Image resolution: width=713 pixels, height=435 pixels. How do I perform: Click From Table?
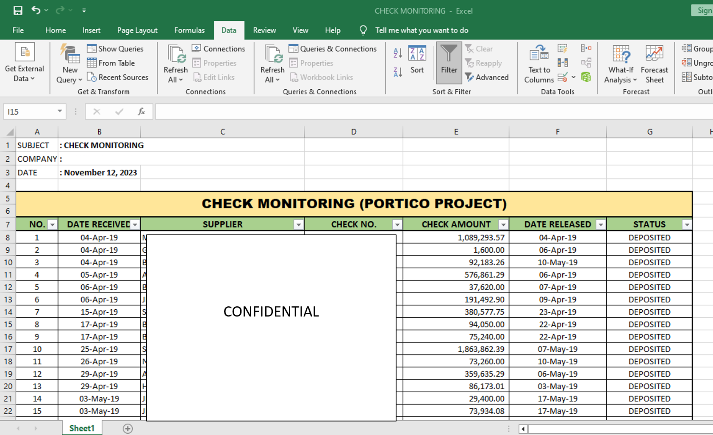pos(111,63)
